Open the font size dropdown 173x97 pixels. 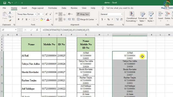43,14
